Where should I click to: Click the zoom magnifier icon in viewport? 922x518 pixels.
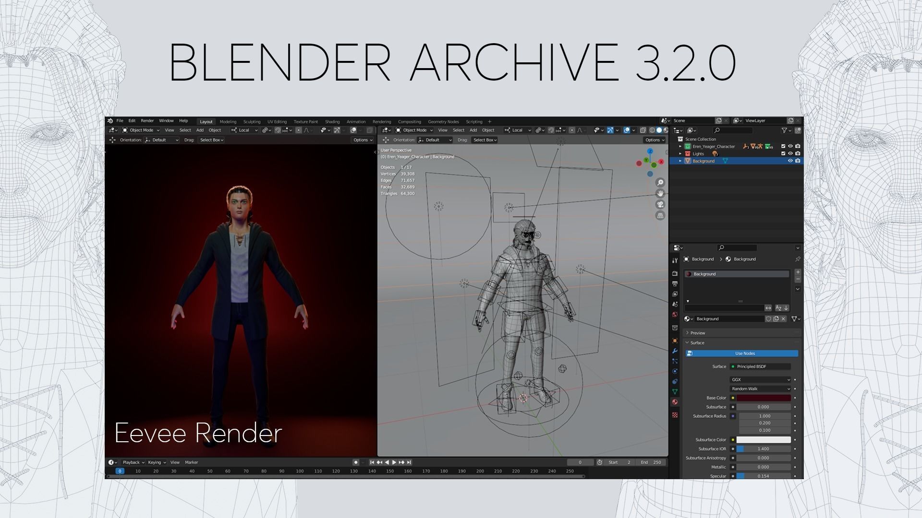click(660, 183)
